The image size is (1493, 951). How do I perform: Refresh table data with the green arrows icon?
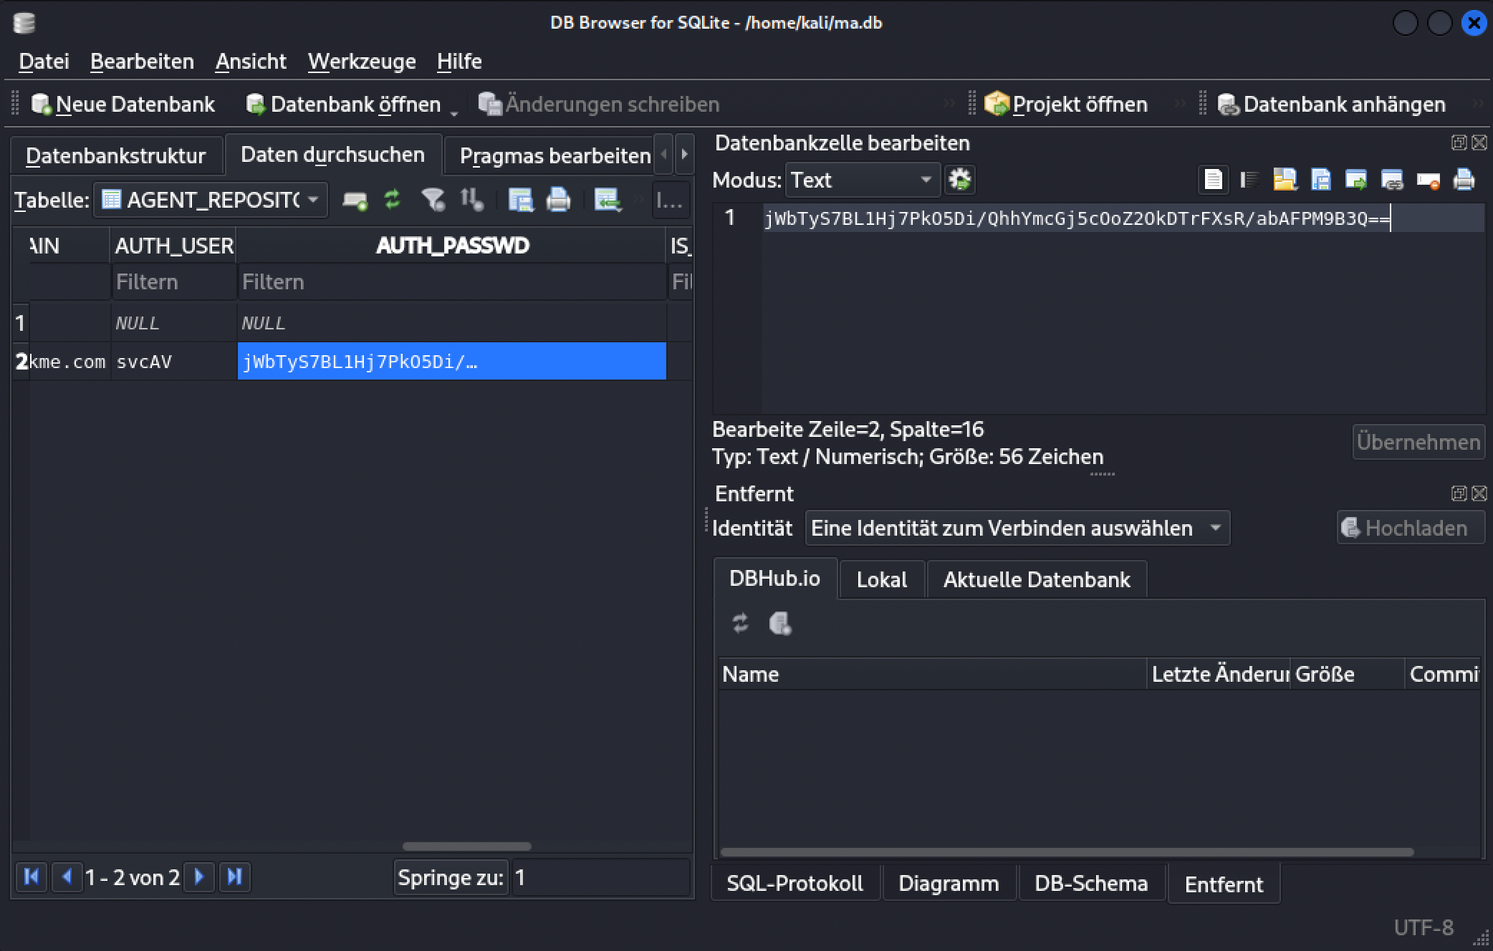392,200
